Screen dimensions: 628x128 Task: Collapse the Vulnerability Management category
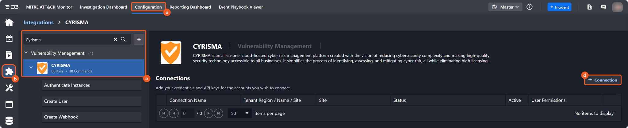(26, 53)
